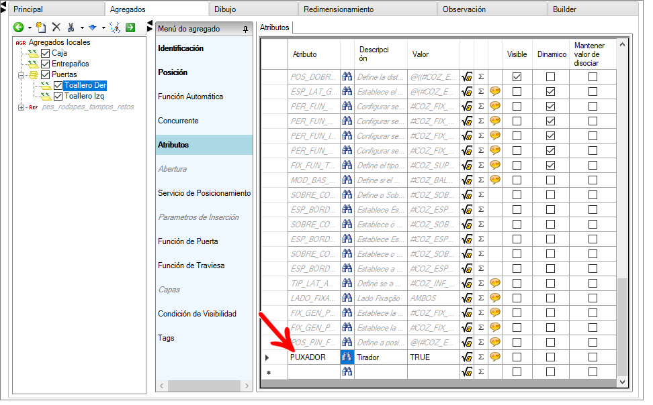
Task: Click the dotted question-mark tree icon
Action: pos(114,27)
